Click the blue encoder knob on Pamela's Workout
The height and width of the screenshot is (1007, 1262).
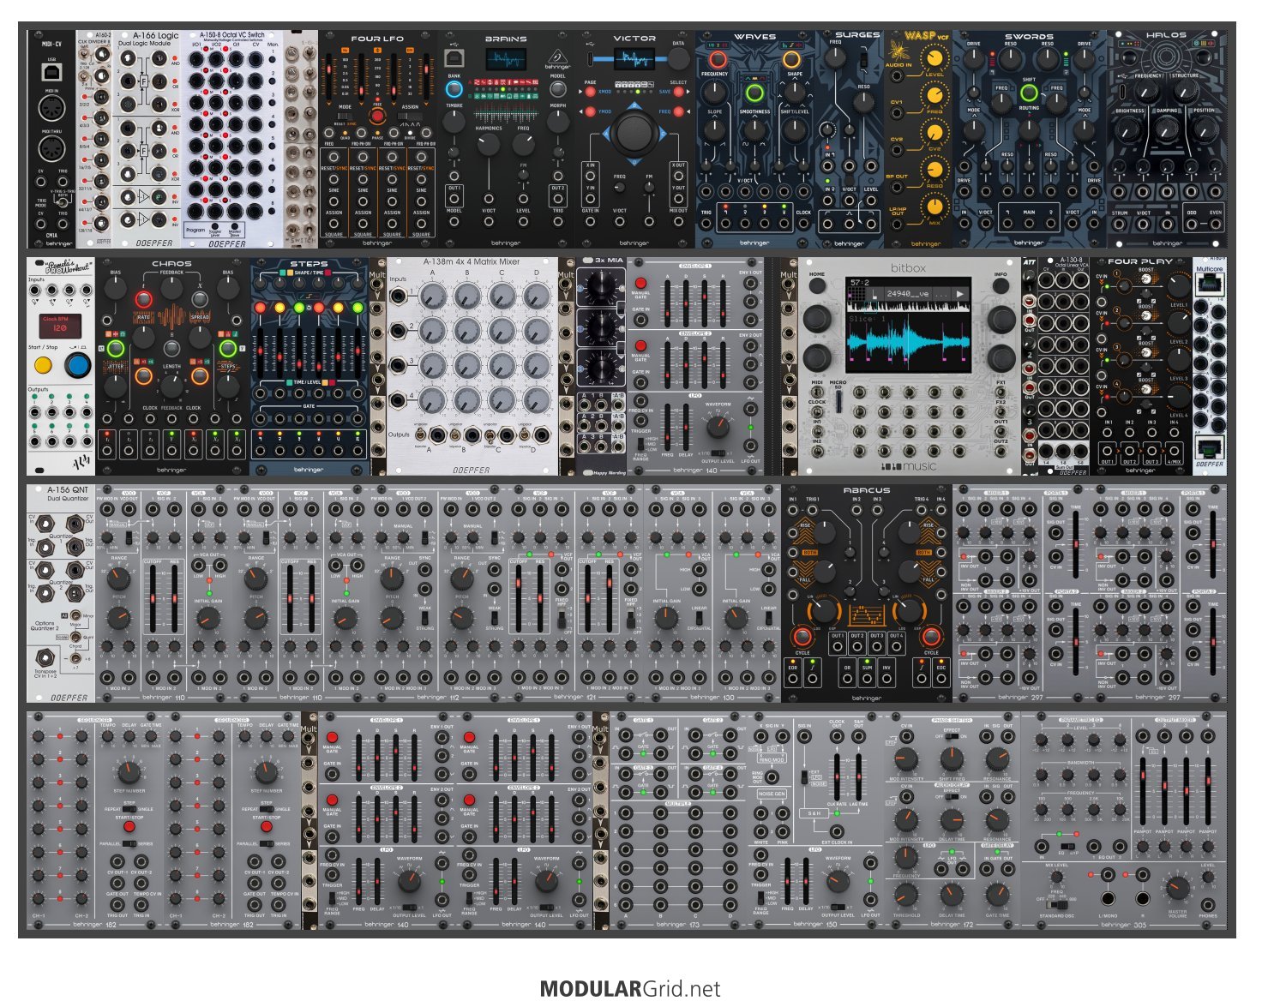point(77,366)
